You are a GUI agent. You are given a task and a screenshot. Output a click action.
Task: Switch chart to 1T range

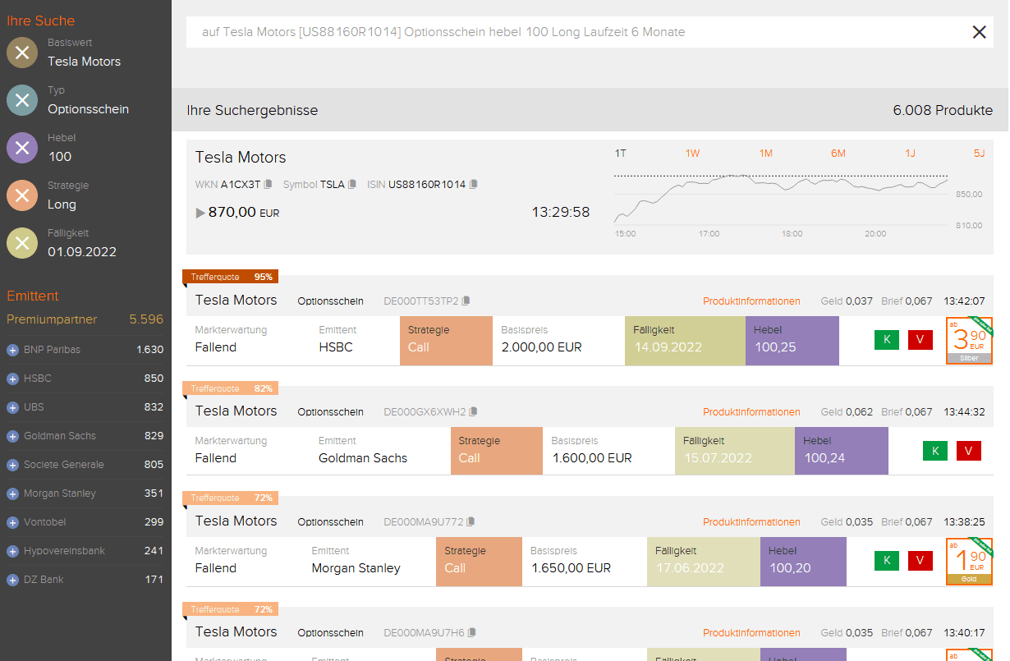(621, 154)
